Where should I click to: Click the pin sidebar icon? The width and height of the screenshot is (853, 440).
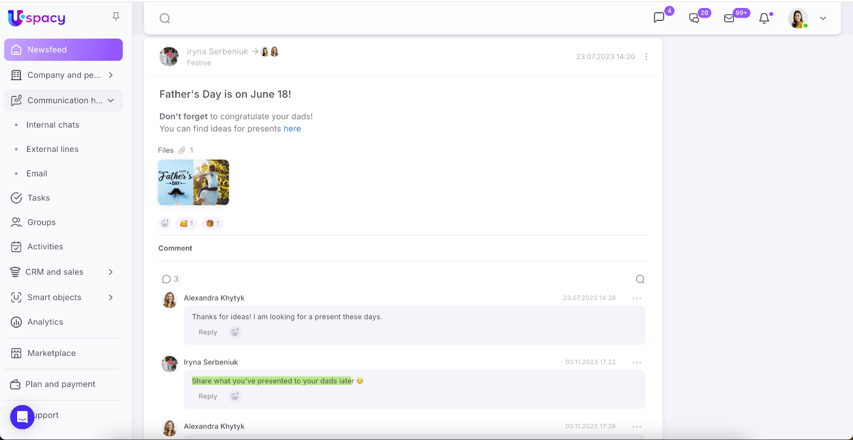(x=116, y=17)
